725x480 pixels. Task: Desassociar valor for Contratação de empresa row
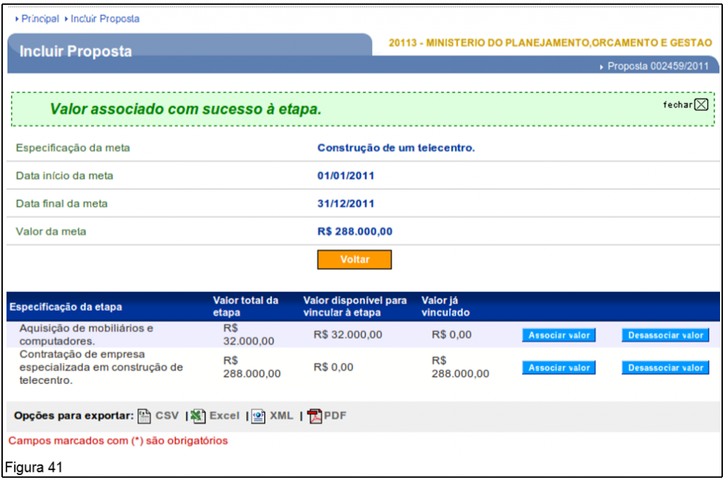[x=666, y=368]
